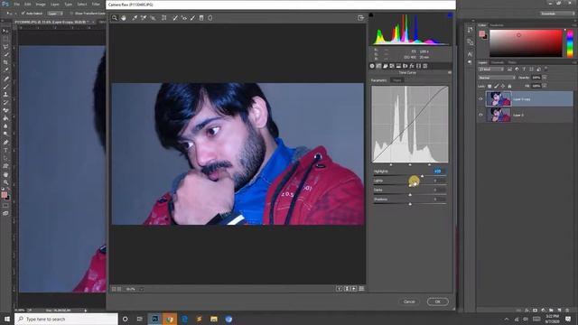Select the Graduated Filter tool

pos(201,18)
